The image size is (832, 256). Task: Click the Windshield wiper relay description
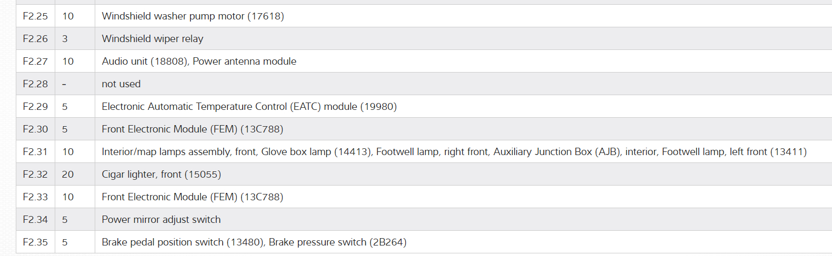pyautogui.click(x=152, y=39)
